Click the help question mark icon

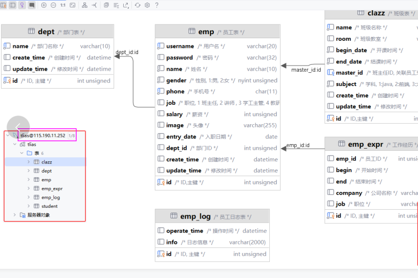click(x=156, y=5)
